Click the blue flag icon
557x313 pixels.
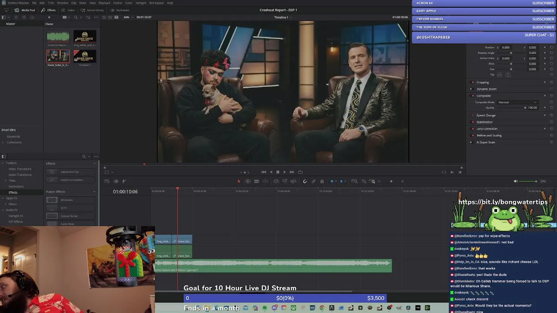point(332,181)
